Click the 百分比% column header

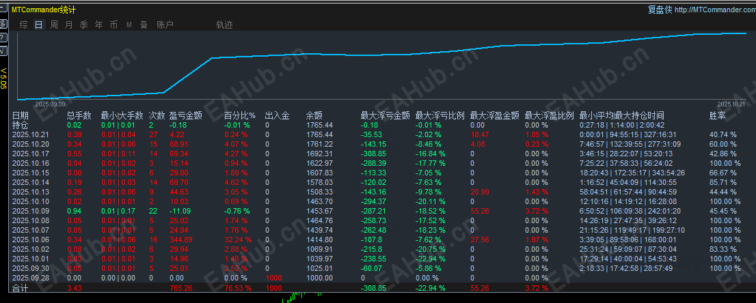click(240, 115)
